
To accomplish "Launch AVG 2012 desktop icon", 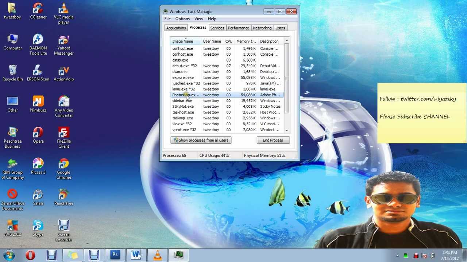I will (x=12, y=228).
